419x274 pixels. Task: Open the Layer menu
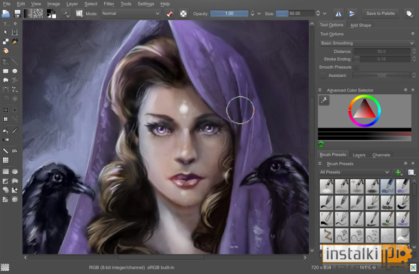[72, 4]
